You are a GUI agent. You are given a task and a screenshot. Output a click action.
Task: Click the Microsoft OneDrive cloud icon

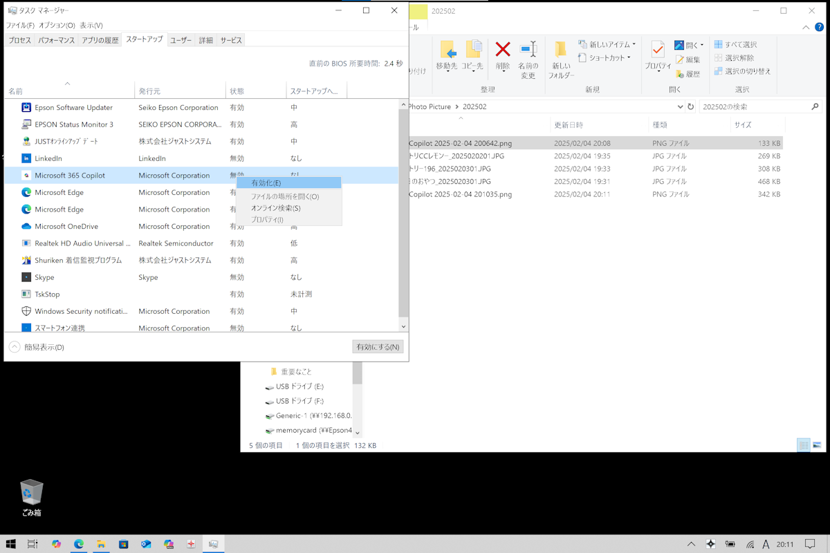pos(26,226)
